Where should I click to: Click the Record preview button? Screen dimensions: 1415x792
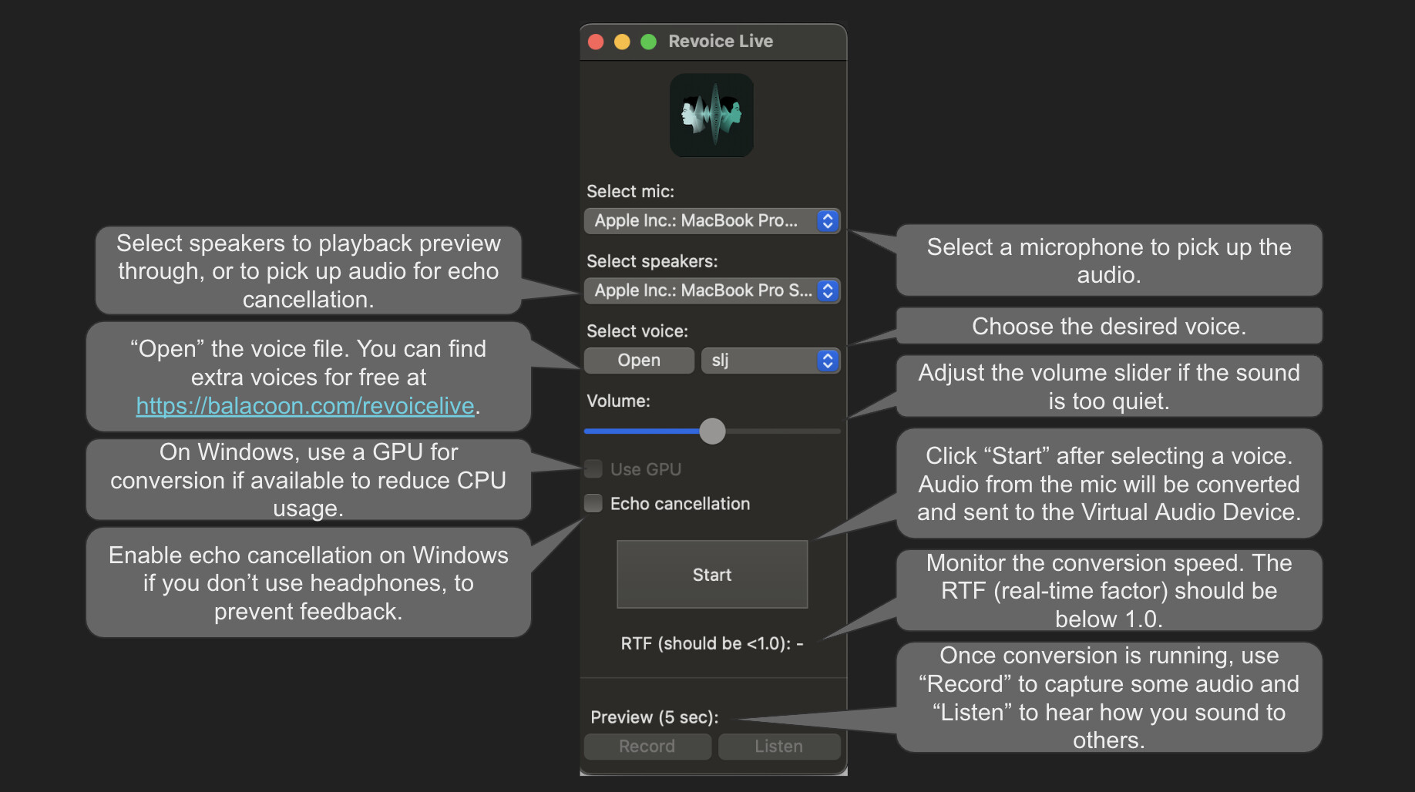(x=647, y=747)
